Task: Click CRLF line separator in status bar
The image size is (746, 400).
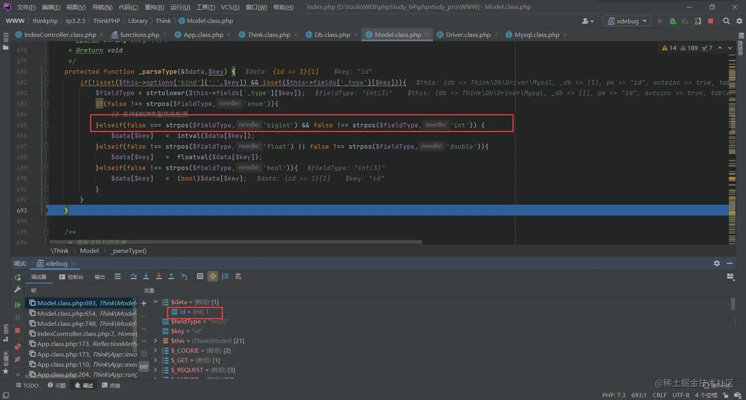Action: (659, 395)
